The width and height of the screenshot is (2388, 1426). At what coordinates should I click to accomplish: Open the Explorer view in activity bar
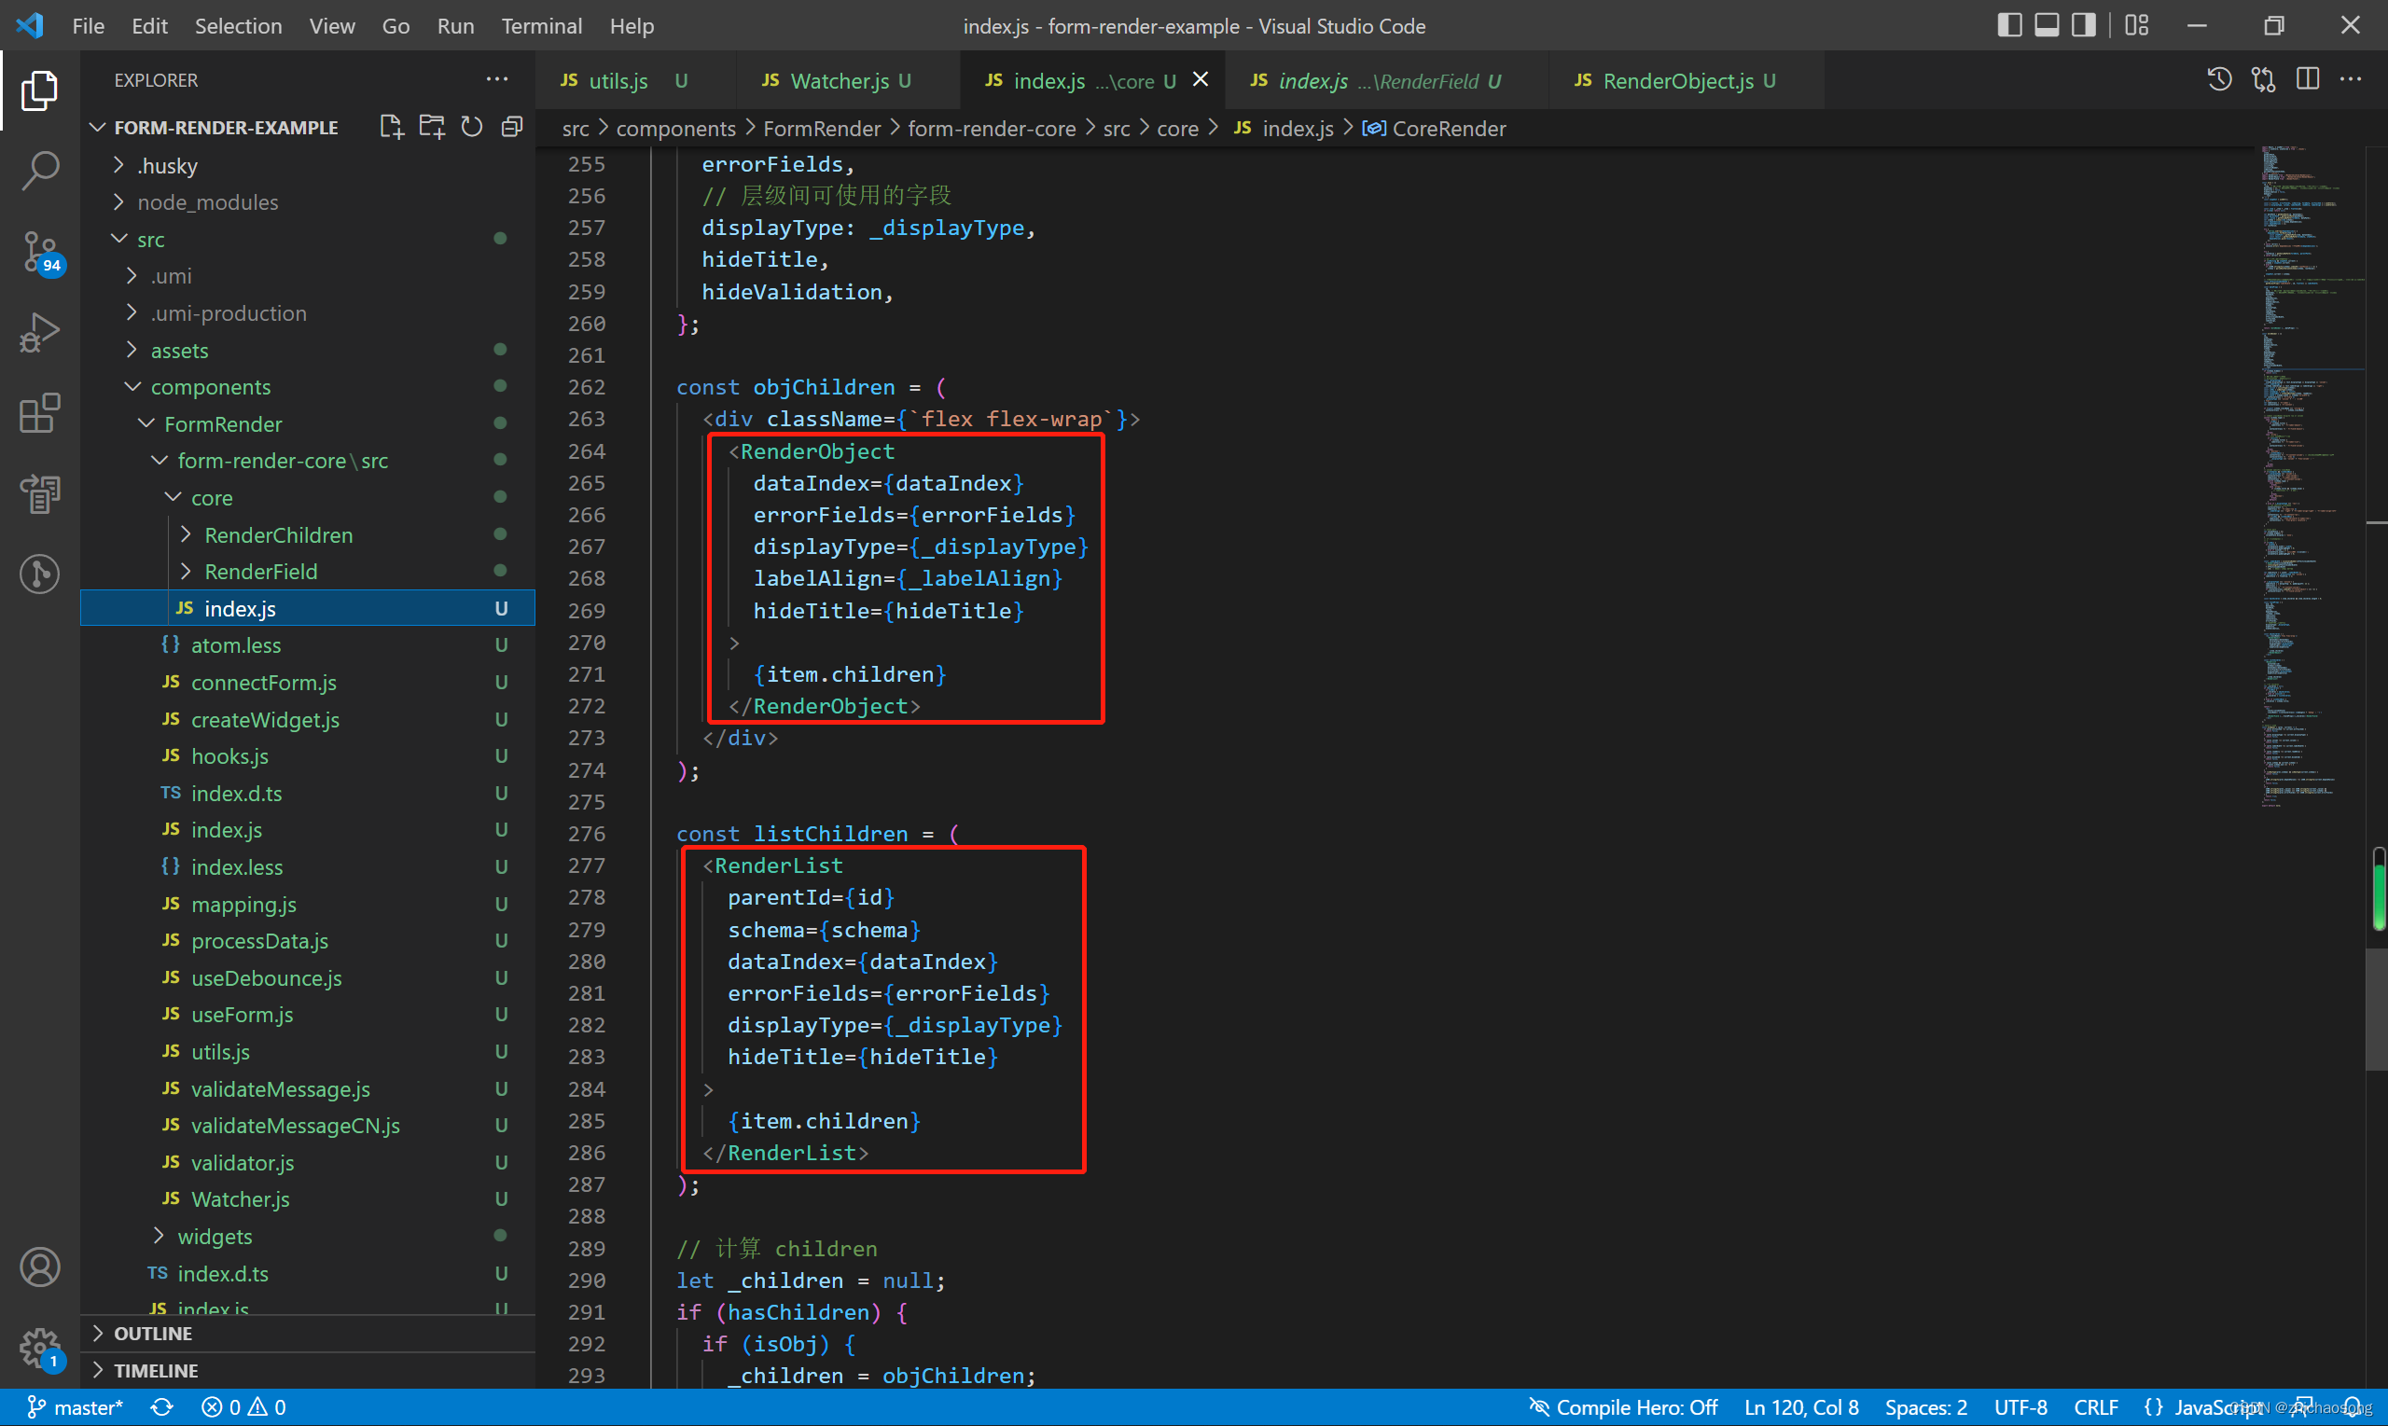[x=39, y=90]
